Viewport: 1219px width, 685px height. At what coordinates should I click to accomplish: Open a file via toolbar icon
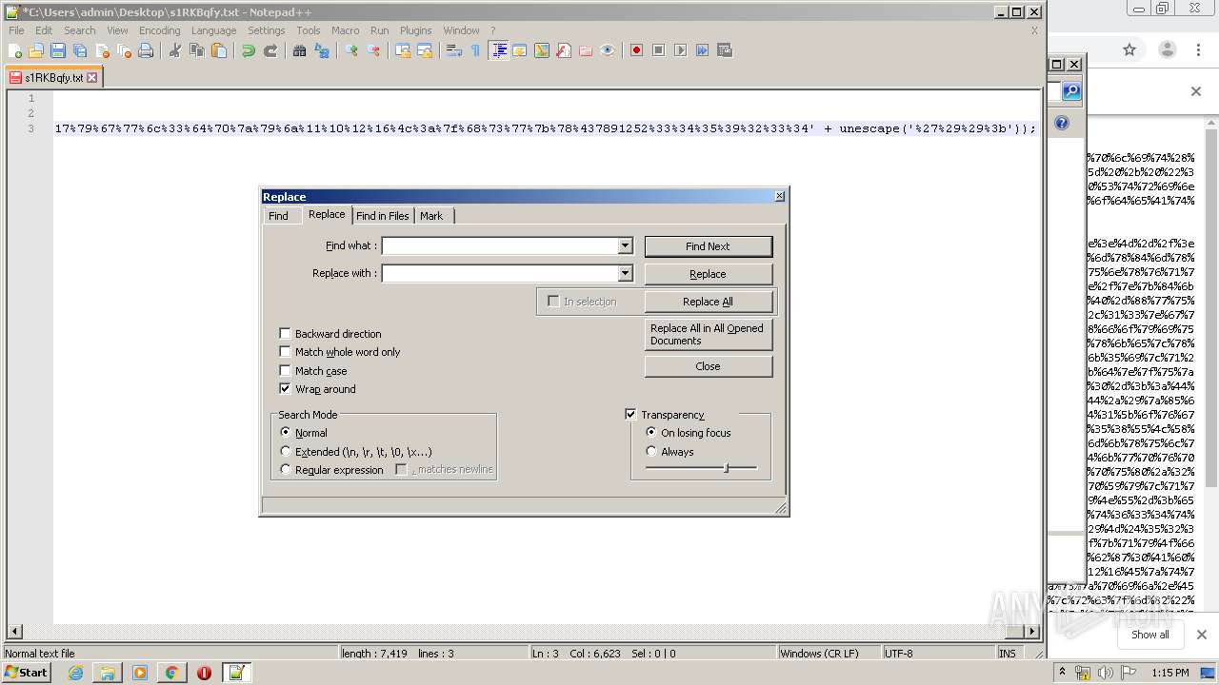coord(36,50)
